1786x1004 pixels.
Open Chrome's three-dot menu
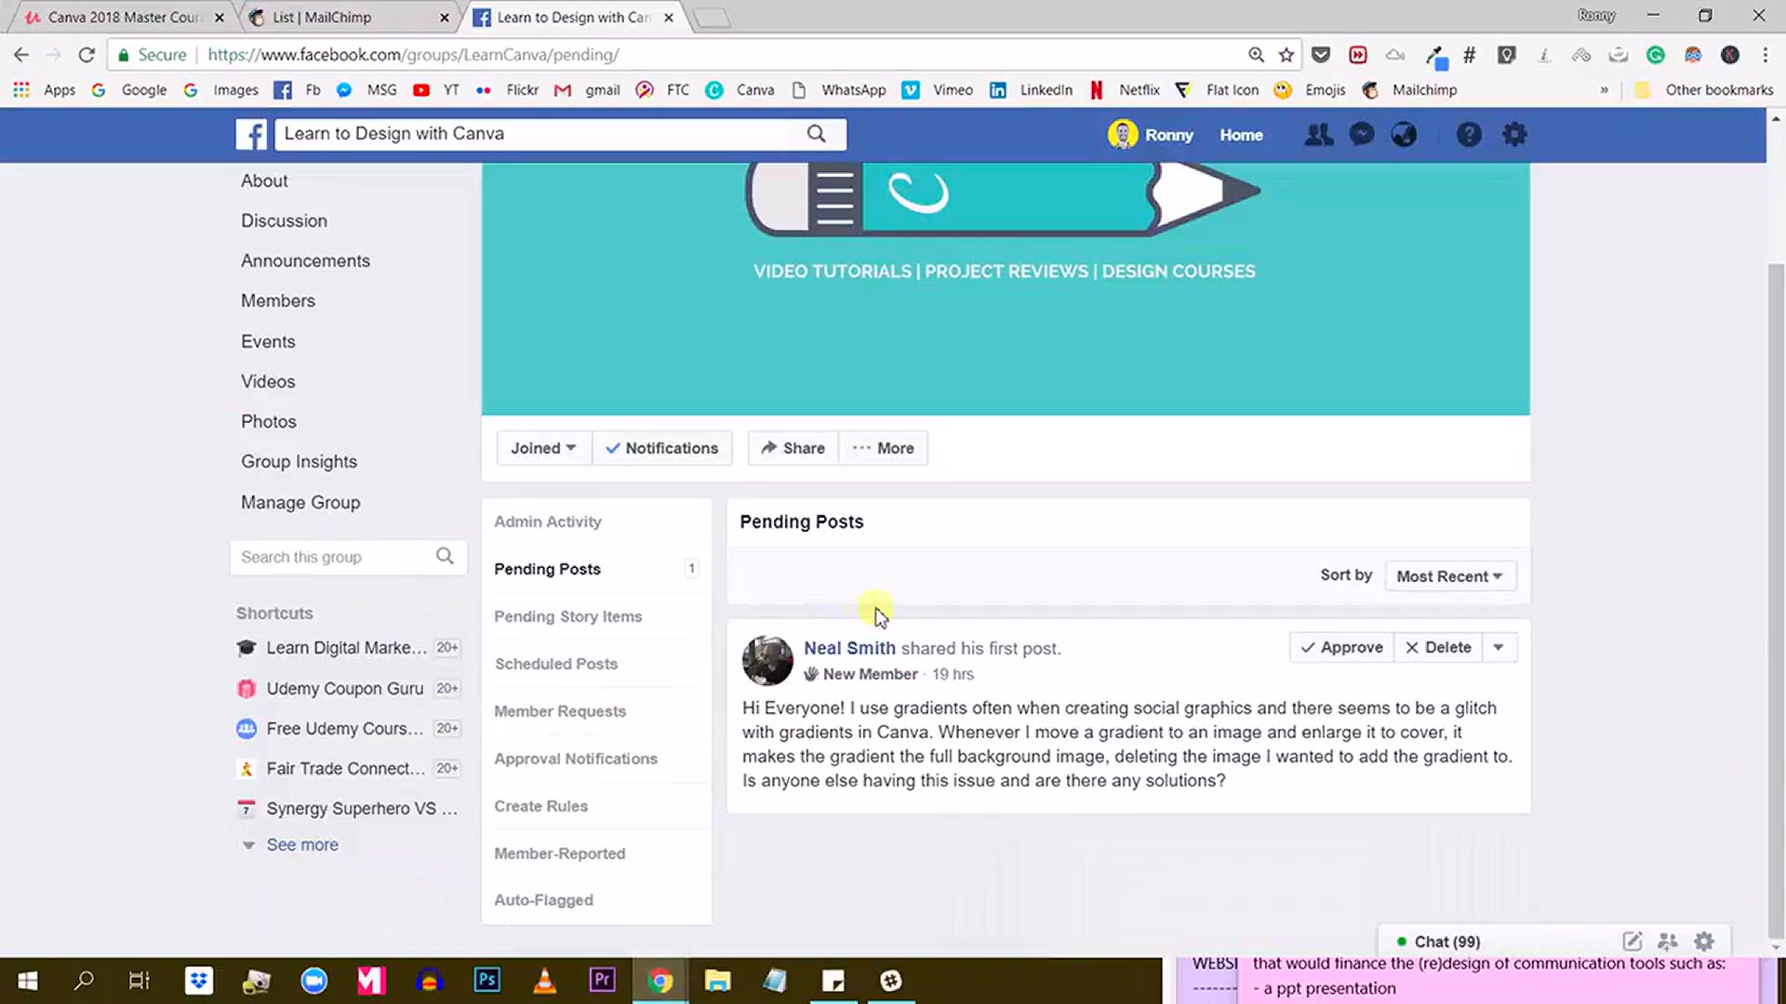1765,55
